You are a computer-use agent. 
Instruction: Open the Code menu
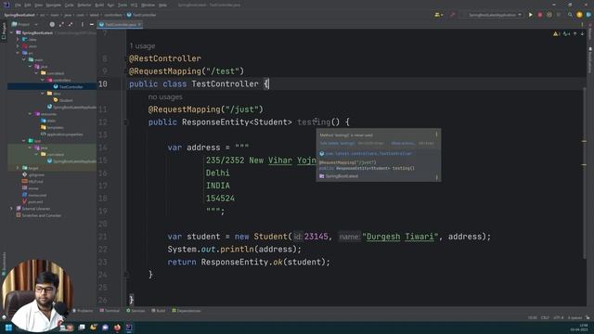[x=69, y=6]
